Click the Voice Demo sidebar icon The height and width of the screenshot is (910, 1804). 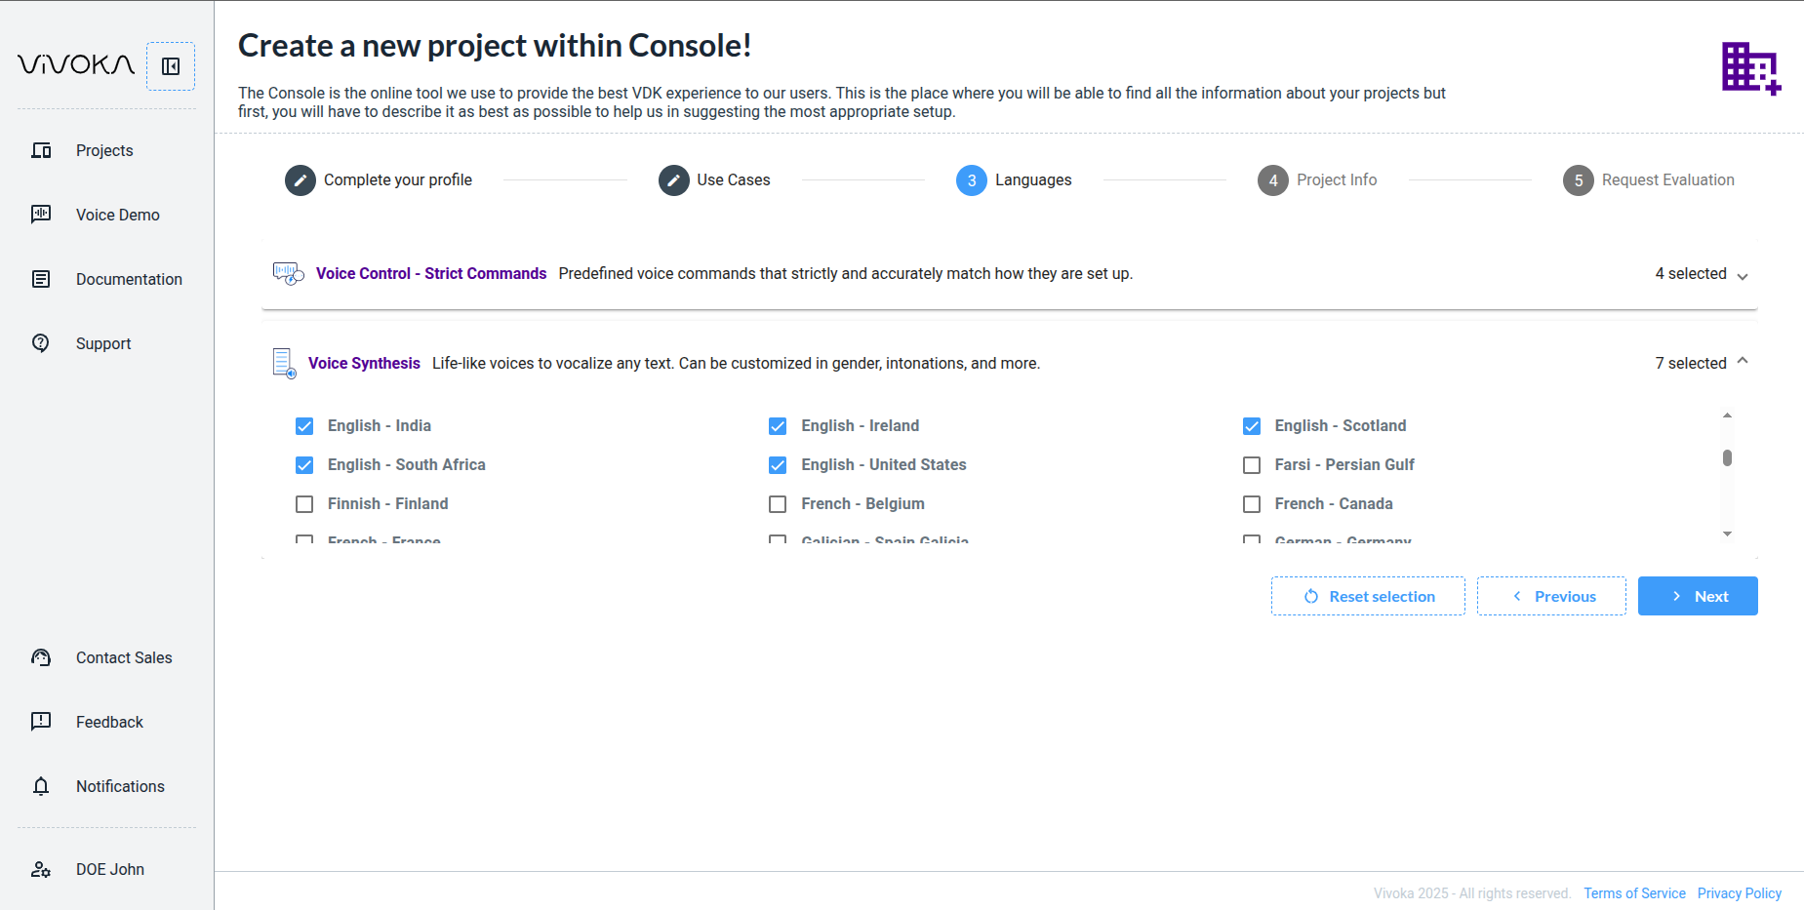click(41, 215)
